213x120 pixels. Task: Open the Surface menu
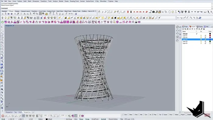(x=20, y=1)
